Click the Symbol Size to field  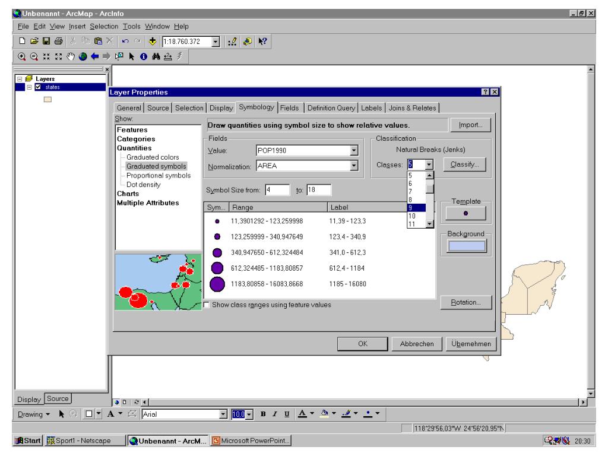[x=319, y=189]
